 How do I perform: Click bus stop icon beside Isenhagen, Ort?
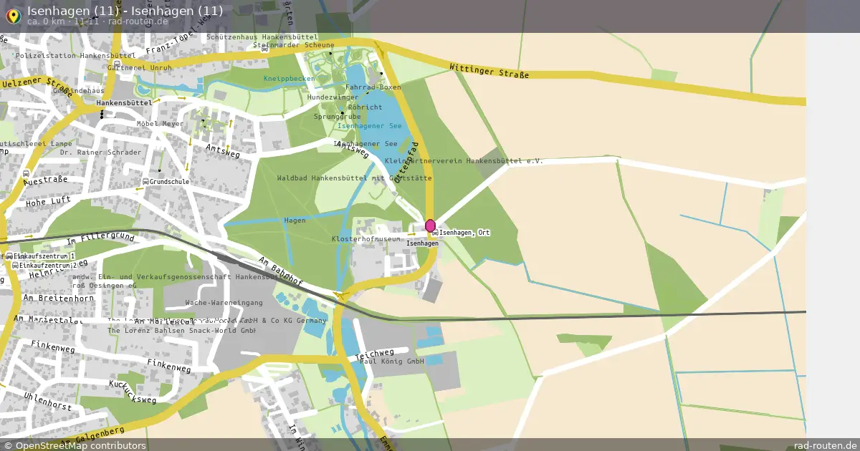pos(434,233)
